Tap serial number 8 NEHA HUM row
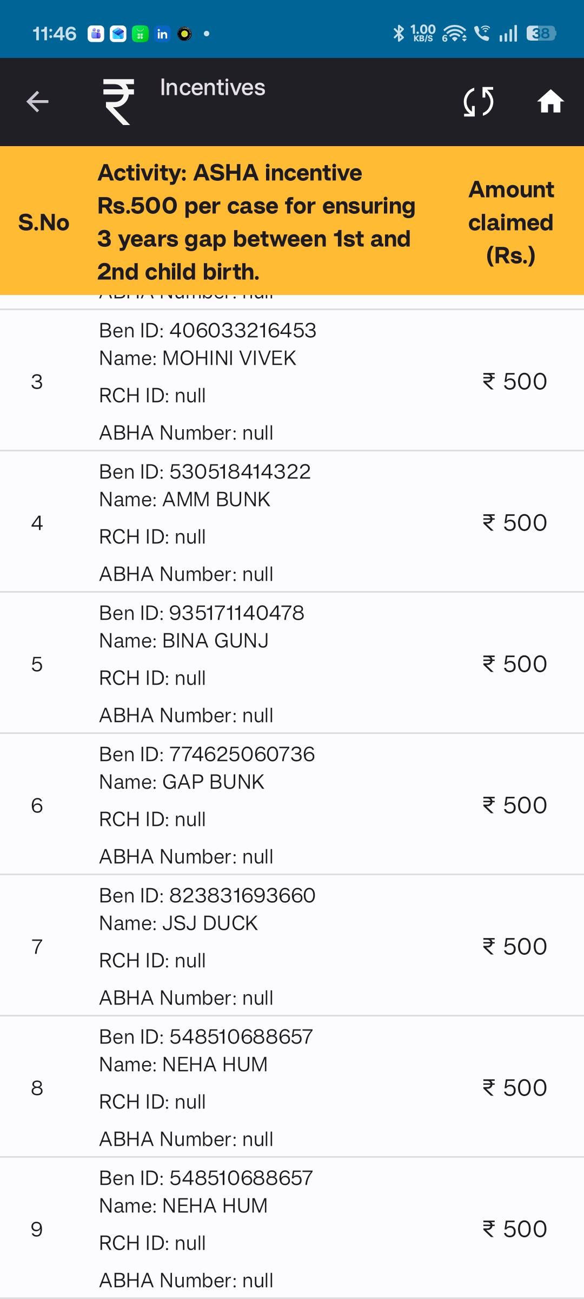The height and width of the screenshot is (1299, 584). (292, 1087)
